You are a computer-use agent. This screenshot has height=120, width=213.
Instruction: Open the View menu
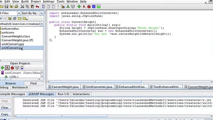pos(16,1)
